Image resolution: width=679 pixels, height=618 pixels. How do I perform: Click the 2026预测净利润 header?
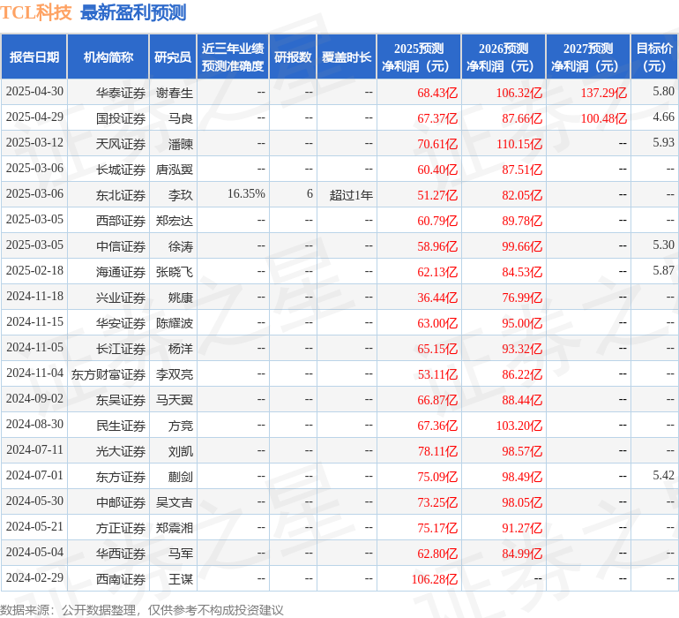click(x=504, y=57)
